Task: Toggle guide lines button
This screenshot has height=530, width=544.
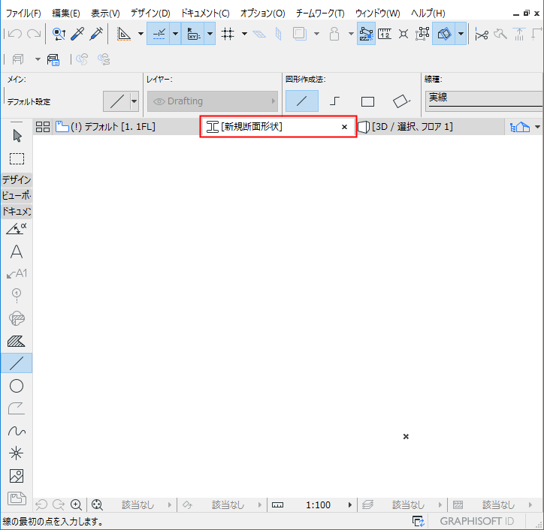Action: point(159,34)
